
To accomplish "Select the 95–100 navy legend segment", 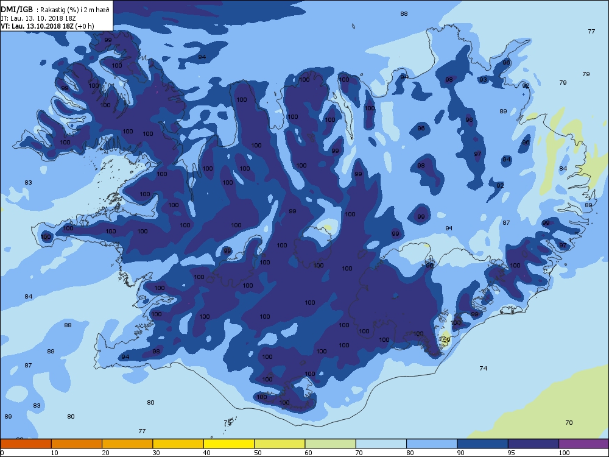I will (x=533, y=444).
